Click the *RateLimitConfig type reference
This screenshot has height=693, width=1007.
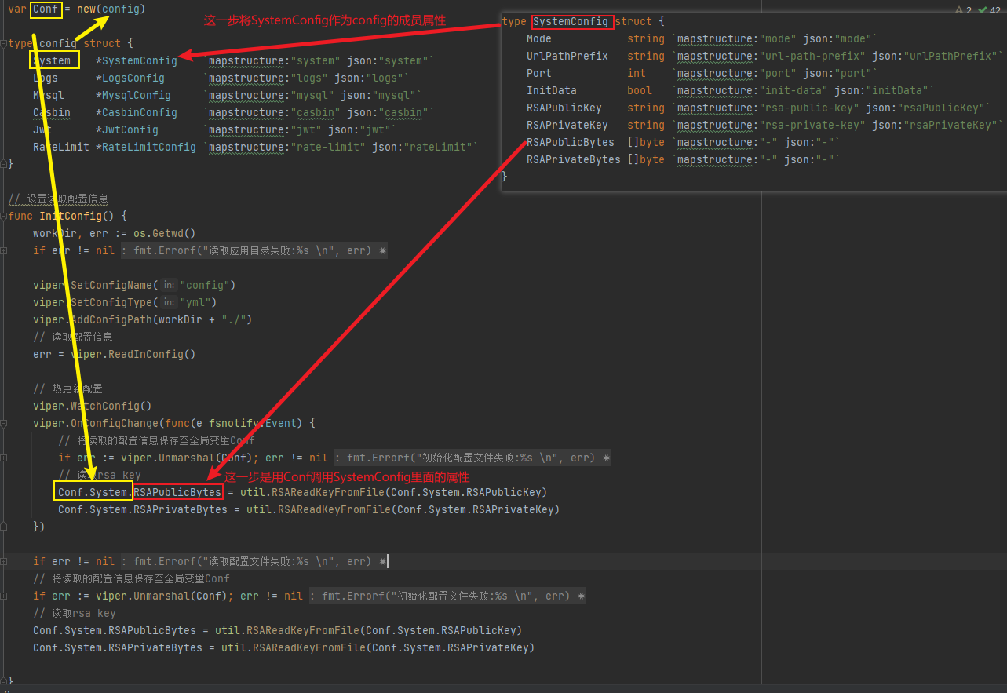click(x=145, y=147)
